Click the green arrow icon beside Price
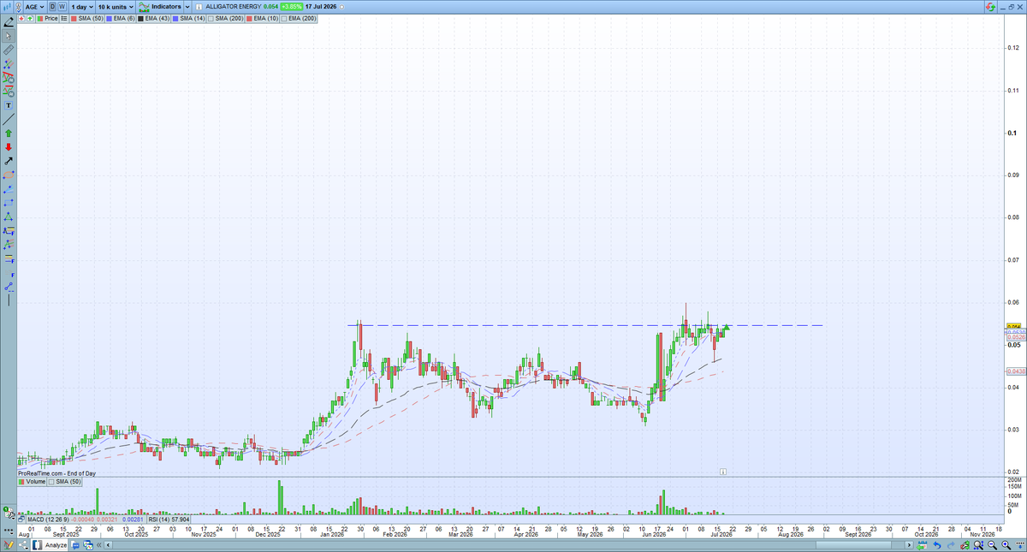 click(30, 18)
